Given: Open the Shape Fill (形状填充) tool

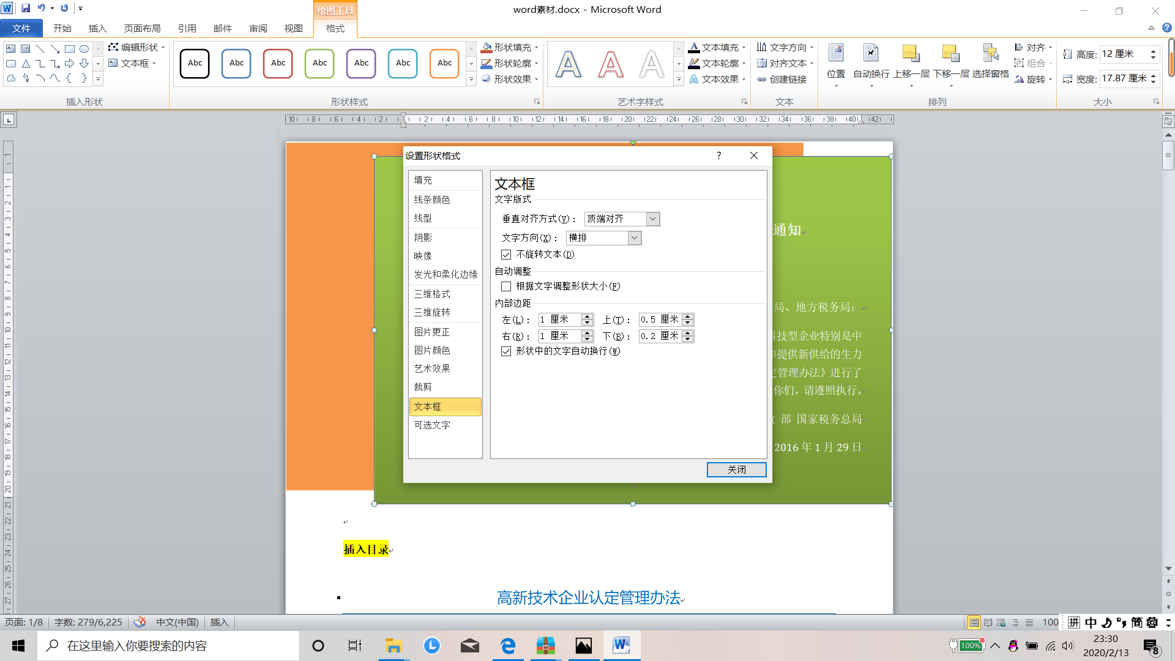Looking at the screenshot, I should [510, 47].
